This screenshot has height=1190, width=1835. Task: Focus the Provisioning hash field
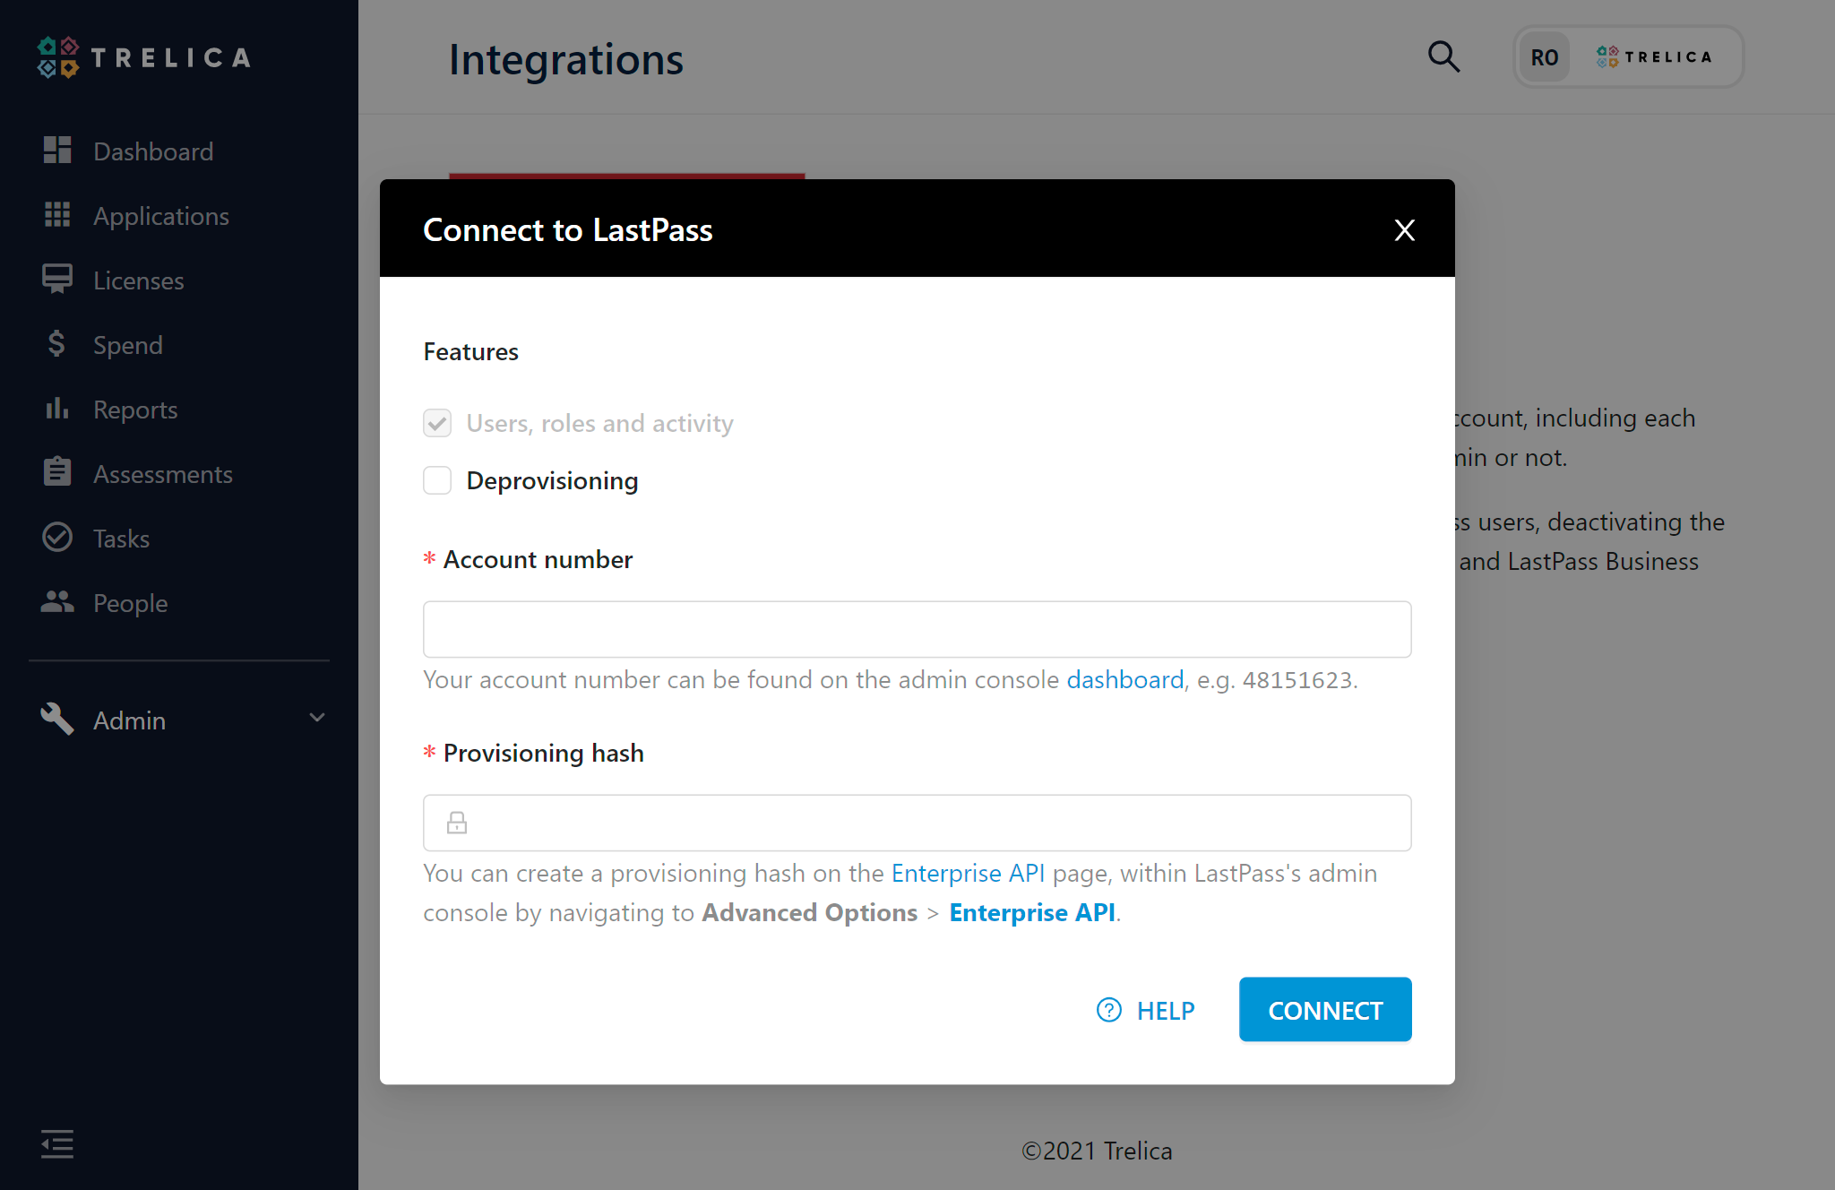pyautogui.click(x=917, y=823)
